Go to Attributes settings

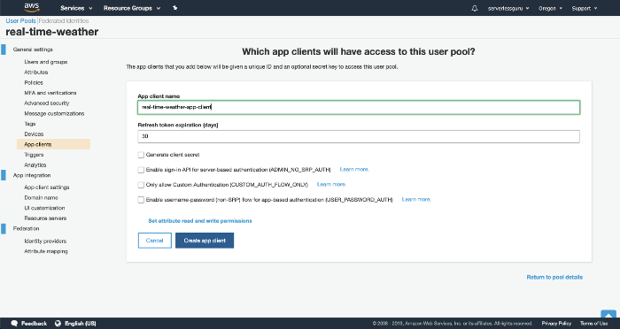pyautogui.click(x=36, y=73)
